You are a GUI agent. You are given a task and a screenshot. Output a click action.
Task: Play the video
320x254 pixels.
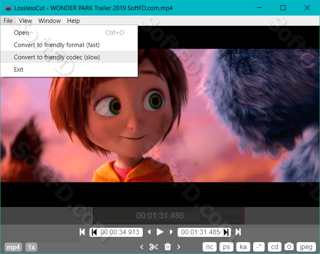[160, 232]
